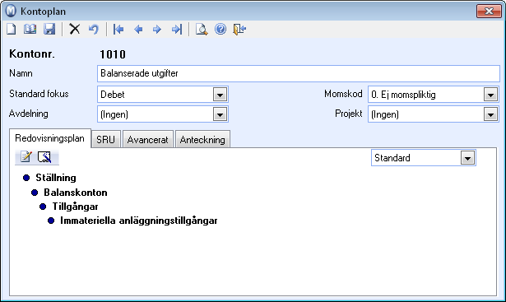506x302 pixels.
Task: Close the Kontoplan window
Action: (x=489, y=11)
